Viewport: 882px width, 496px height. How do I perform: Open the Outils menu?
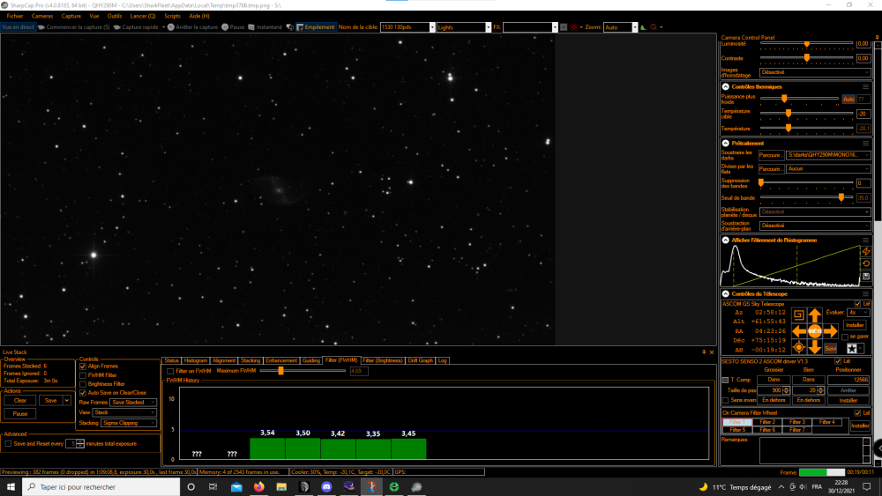point(114,16)
